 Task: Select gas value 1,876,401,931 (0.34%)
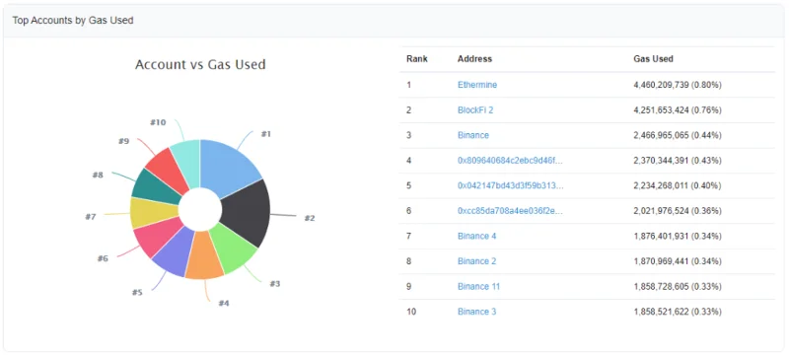click(678, 236)
